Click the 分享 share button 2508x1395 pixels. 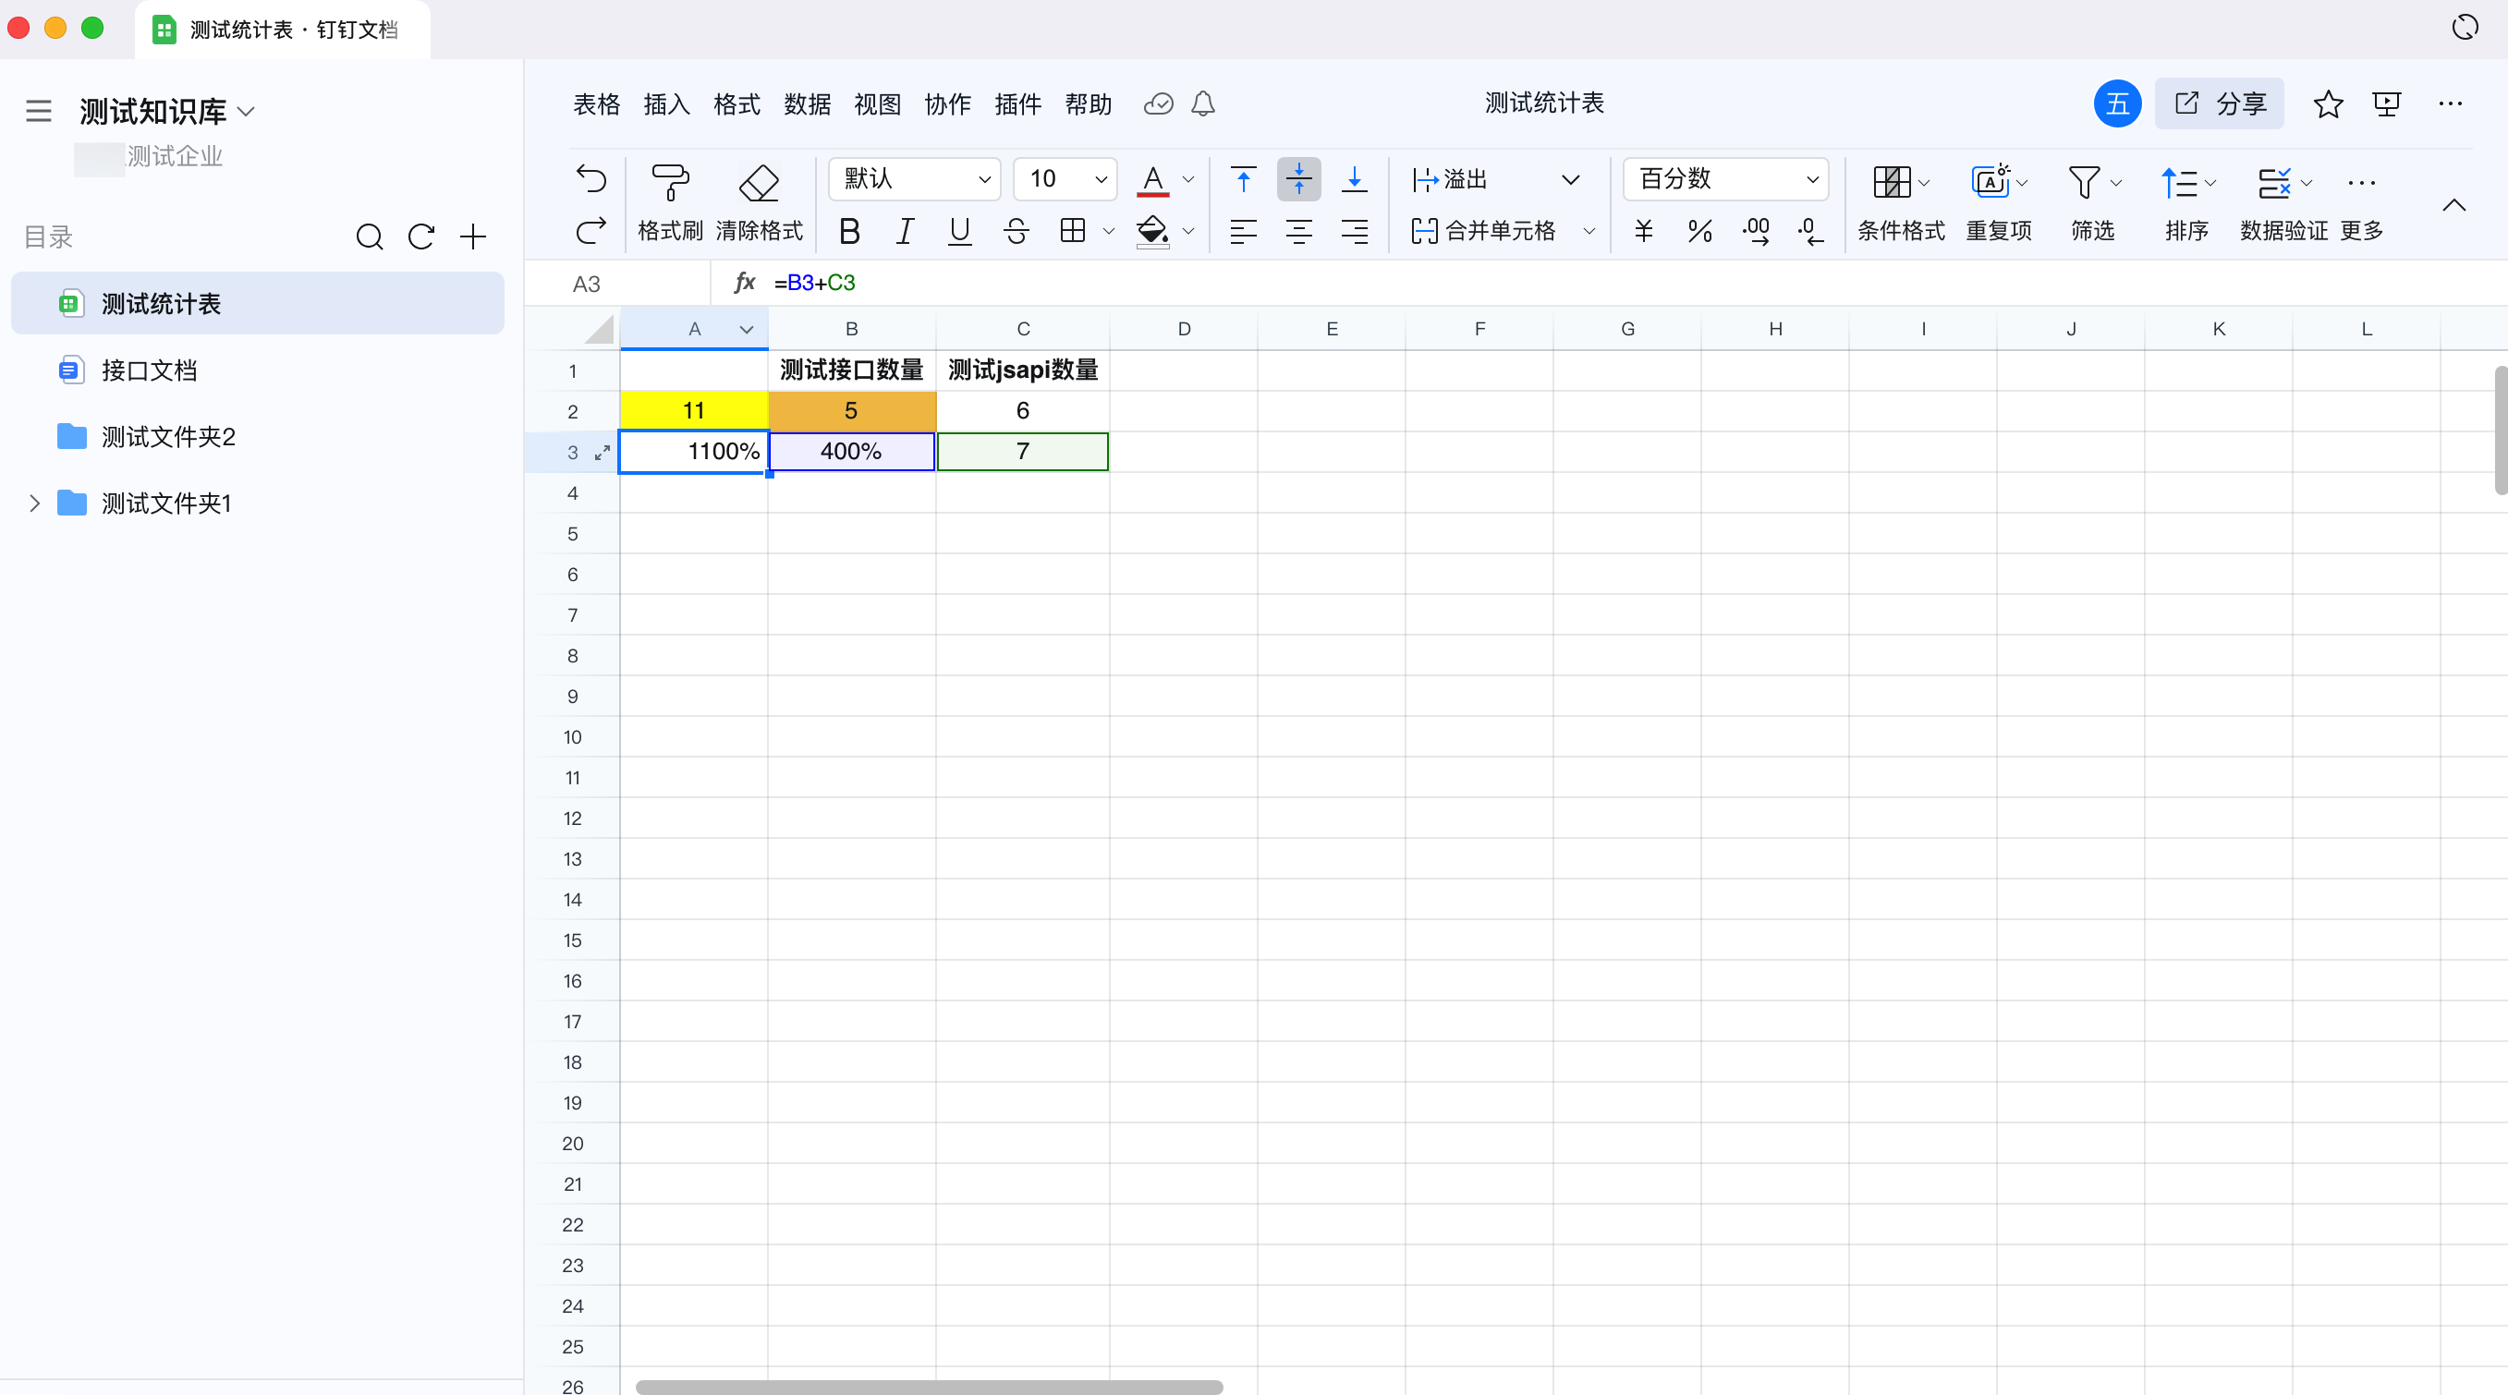(2220, 104)
